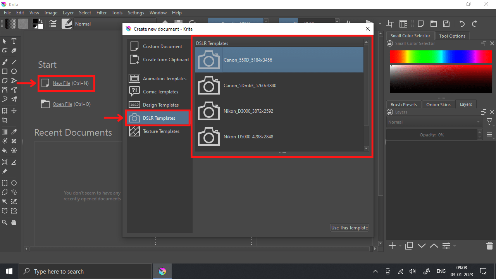Open the Filter menu

[102, 13]
